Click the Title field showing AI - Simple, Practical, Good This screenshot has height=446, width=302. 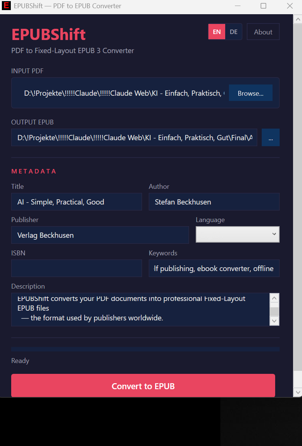click(x=76, y=202)
